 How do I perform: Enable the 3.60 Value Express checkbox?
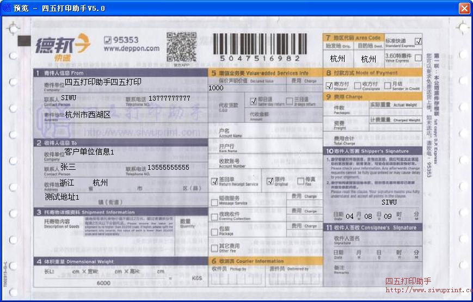tap(418, 57)
